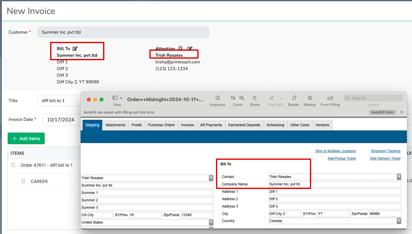The height and width of the screenshot is (234, 412).
Task: Click the green Add Items button
Action: click(x=26, y=138)
